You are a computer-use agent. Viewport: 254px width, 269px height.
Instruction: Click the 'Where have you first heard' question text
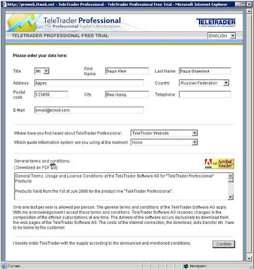tap(68, 133)
